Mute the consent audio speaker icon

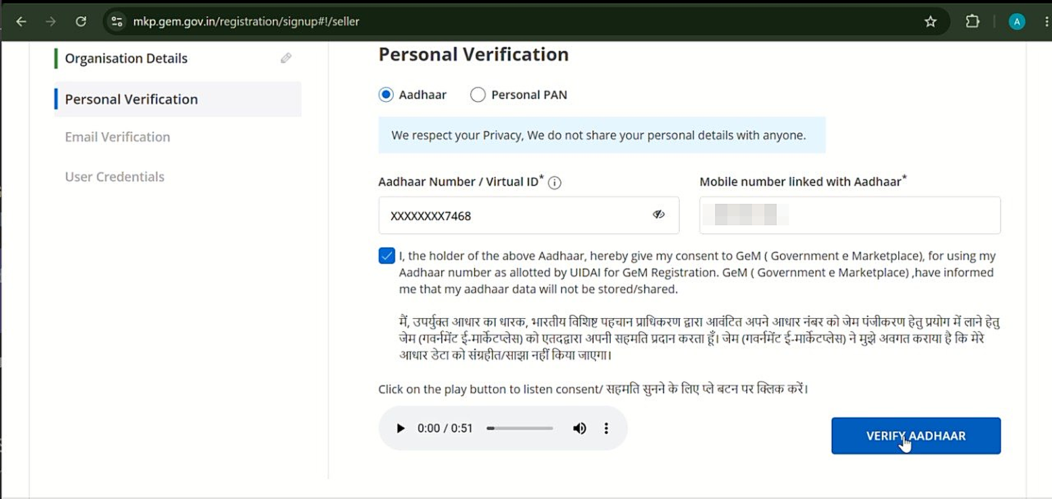pos(579,429)
